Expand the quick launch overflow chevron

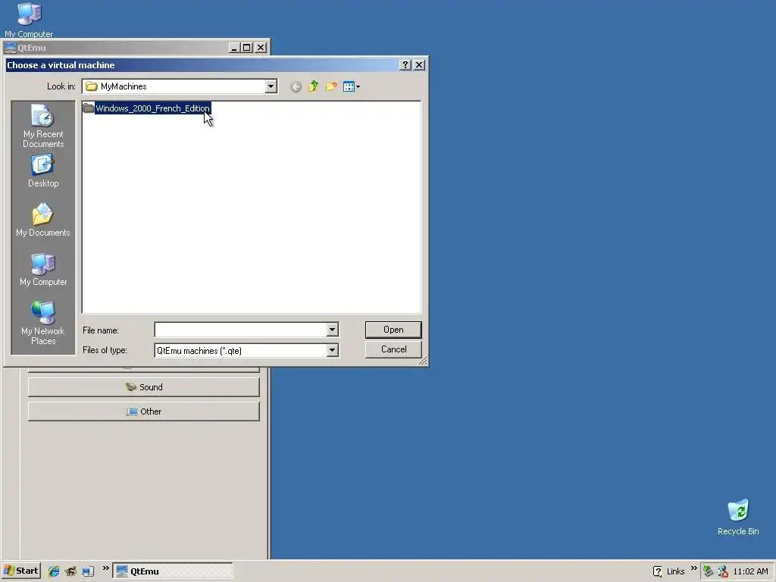tap(105, 568)
